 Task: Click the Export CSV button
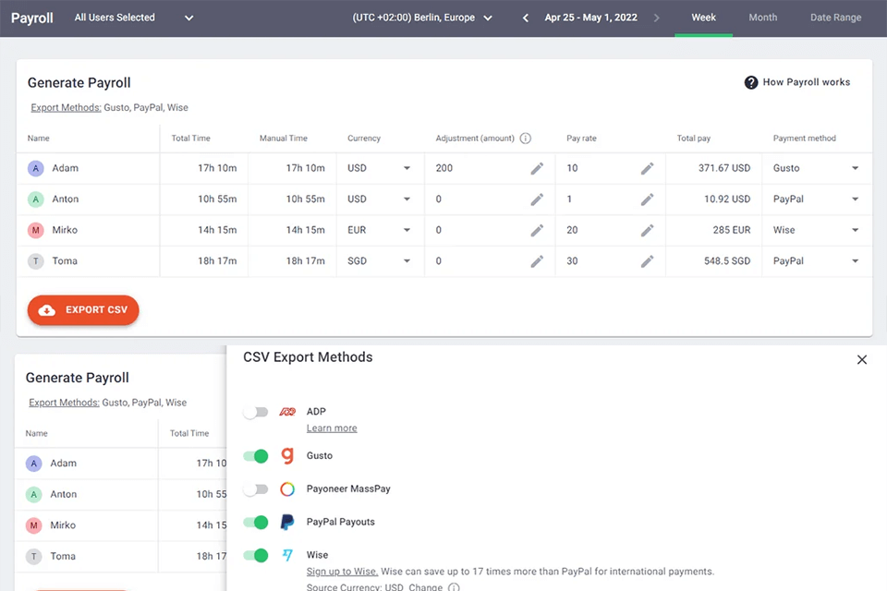coord(83,310)
